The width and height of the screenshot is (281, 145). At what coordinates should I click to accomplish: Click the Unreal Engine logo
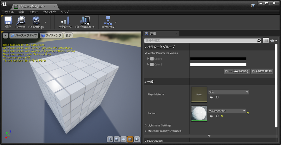pos(4,4)
